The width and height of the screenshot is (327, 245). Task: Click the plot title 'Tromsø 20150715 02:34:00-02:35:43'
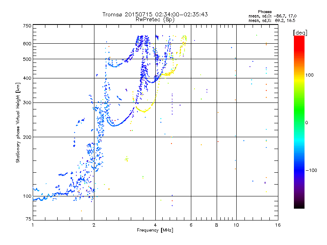[155, 14]
